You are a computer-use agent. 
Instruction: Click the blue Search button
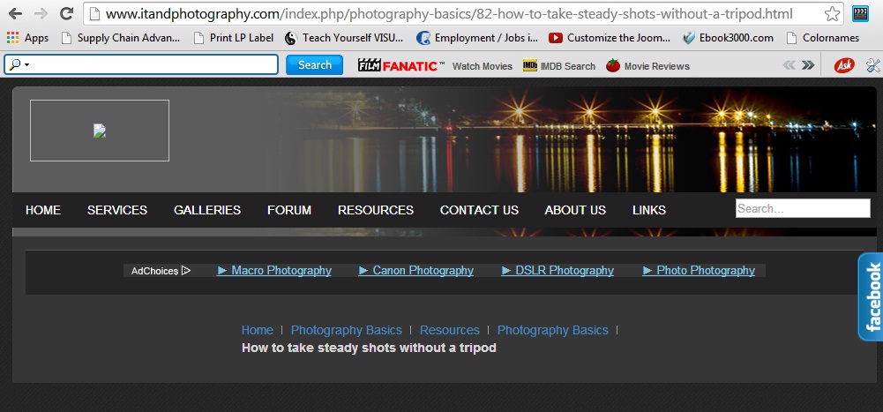click(314, 64)
